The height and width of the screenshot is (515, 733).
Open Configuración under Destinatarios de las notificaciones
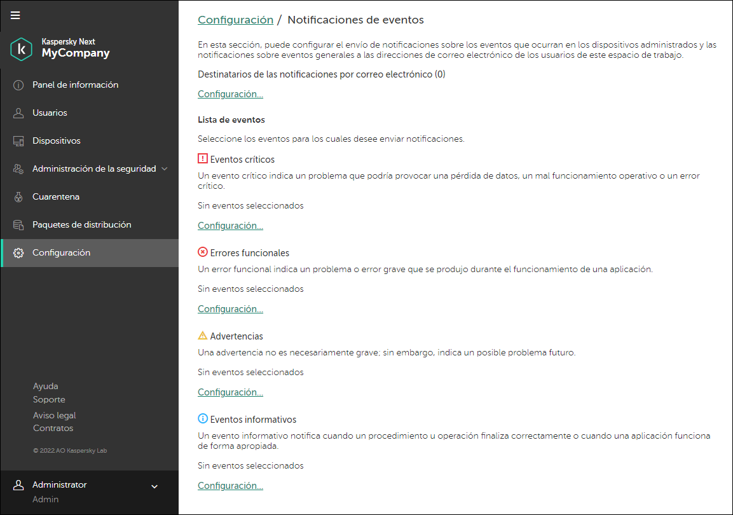coord(230,93)
